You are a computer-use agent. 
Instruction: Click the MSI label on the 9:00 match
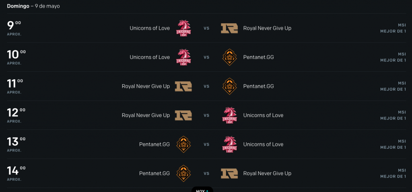(x=402, y=25)
